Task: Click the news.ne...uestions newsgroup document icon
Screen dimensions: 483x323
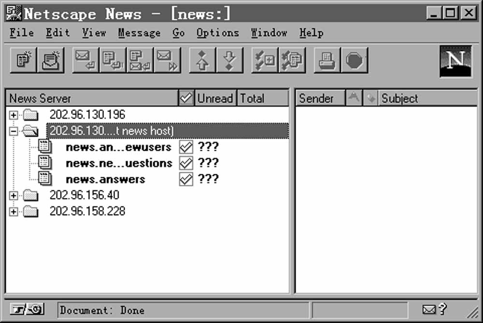Action: (x=45, y=162)
